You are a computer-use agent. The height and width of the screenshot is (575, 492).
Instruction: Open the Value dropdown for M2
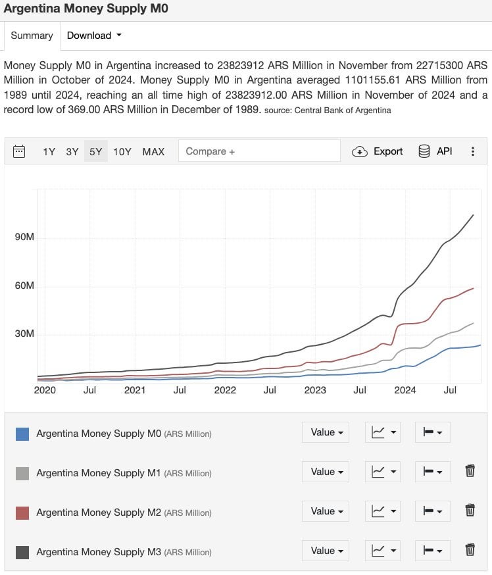(x=326, y=511)
